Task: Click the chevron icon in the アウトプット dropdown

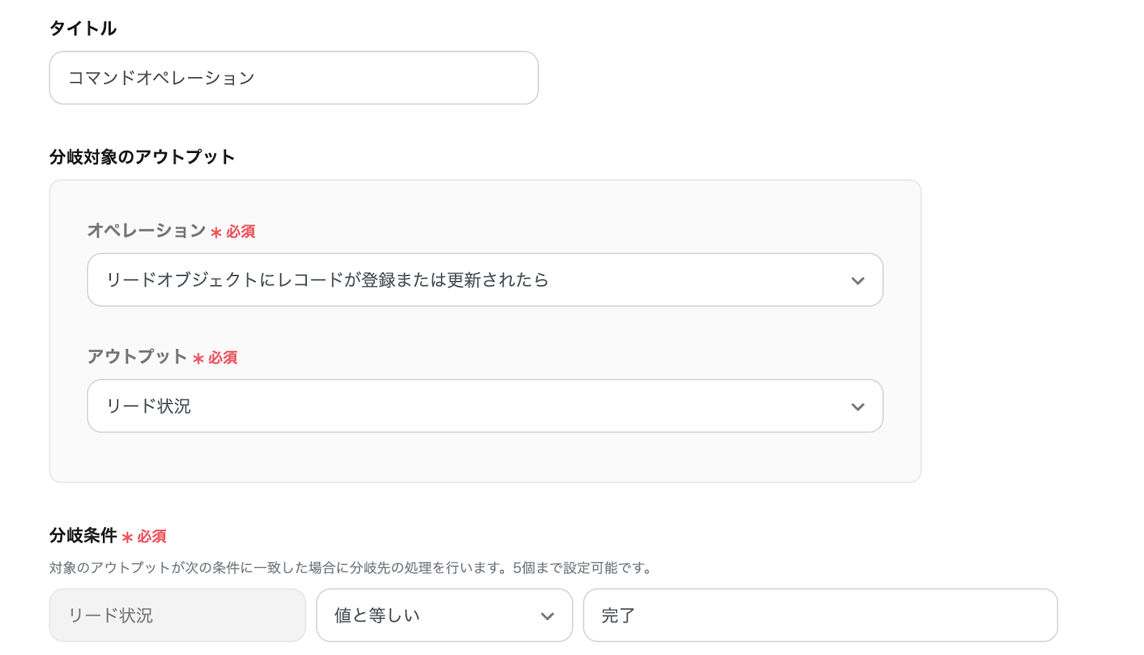Action: (857, 407)
